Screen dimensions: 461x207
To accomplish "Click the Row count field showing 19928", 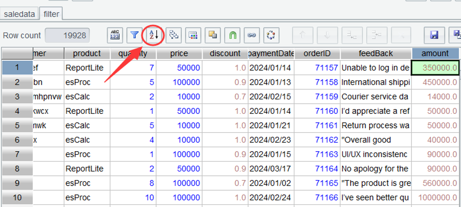I will [x=68, y=35].
